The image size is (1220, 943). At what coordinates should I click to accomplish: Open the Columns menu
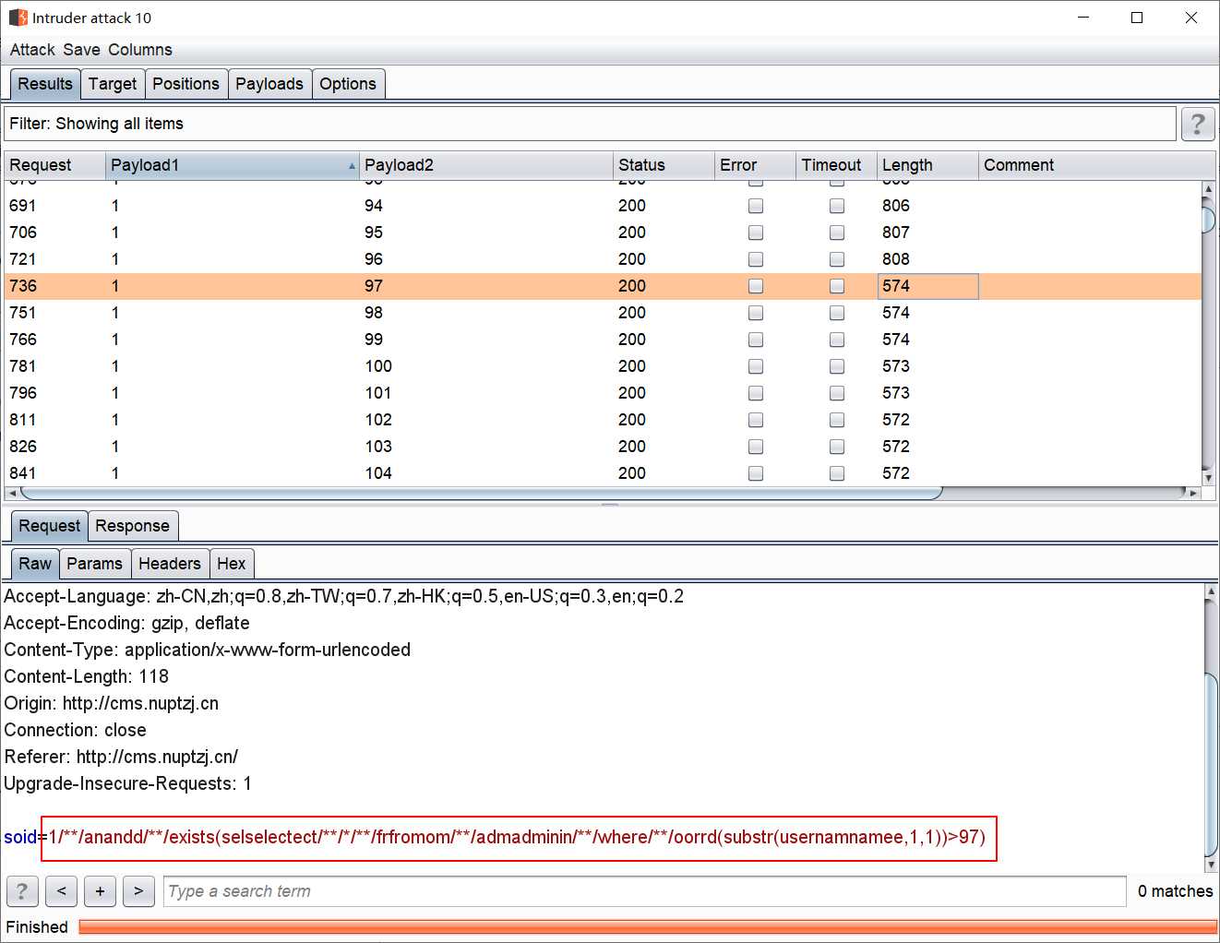pyautogui.click(x=140, y=50)
